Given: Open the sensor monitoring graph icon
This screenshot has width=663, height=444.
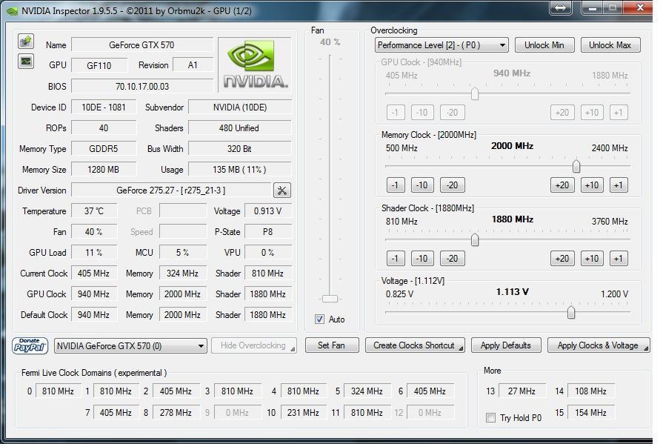Looking at the screenshot, I should (x=26, y=62).
